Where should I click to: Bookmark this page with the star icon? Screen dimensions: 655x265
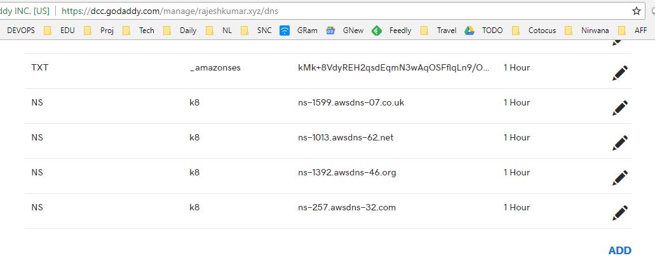(x=636, y=11)
